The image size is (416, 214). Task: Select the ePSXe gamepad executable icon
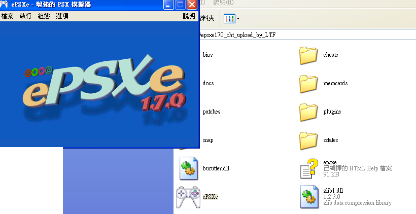(x=188, y=197)
